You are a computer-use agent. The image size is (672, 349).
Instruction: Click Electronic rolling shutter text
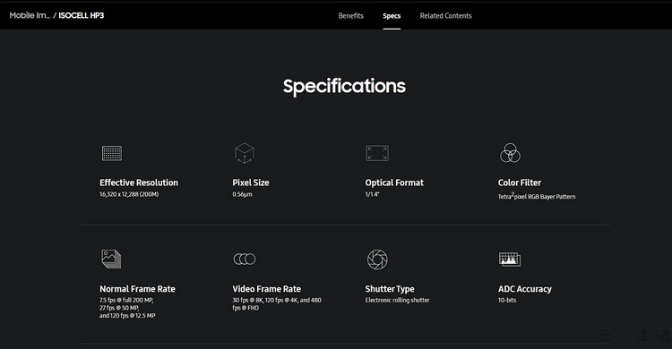click(397, 300)
